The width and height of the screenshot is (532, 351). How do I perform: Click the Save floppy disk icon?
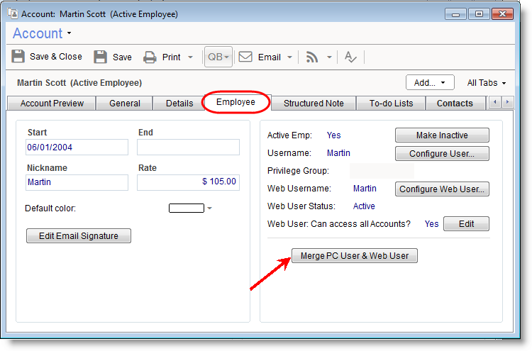pyautogui.click(x=101, y=57)
